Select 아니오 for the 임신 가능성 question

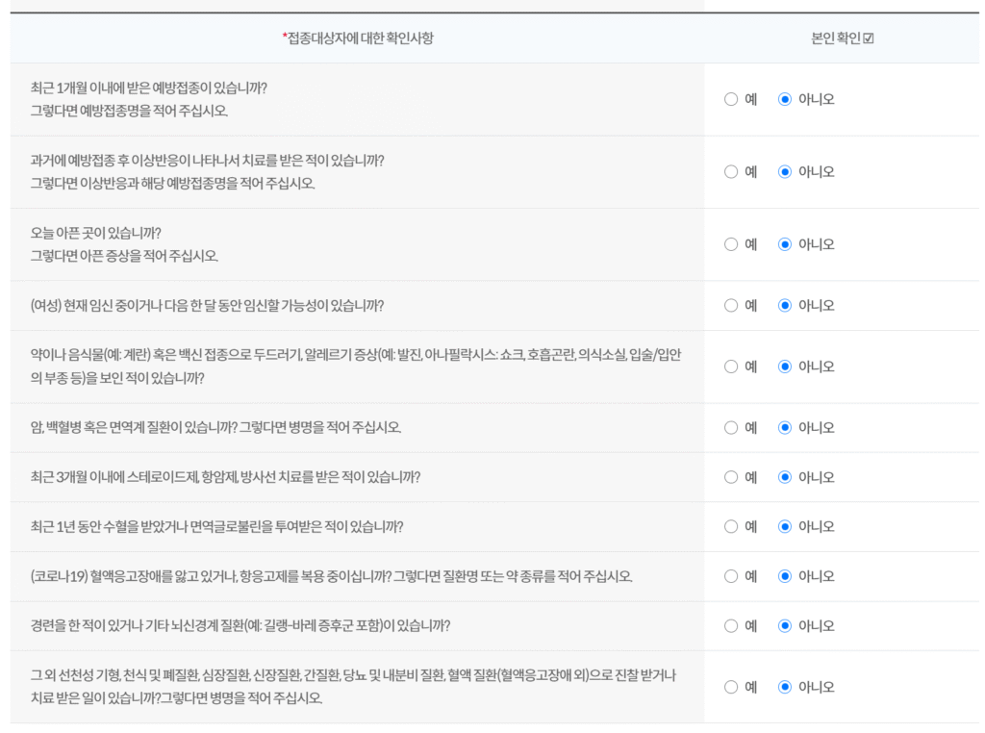785,306
